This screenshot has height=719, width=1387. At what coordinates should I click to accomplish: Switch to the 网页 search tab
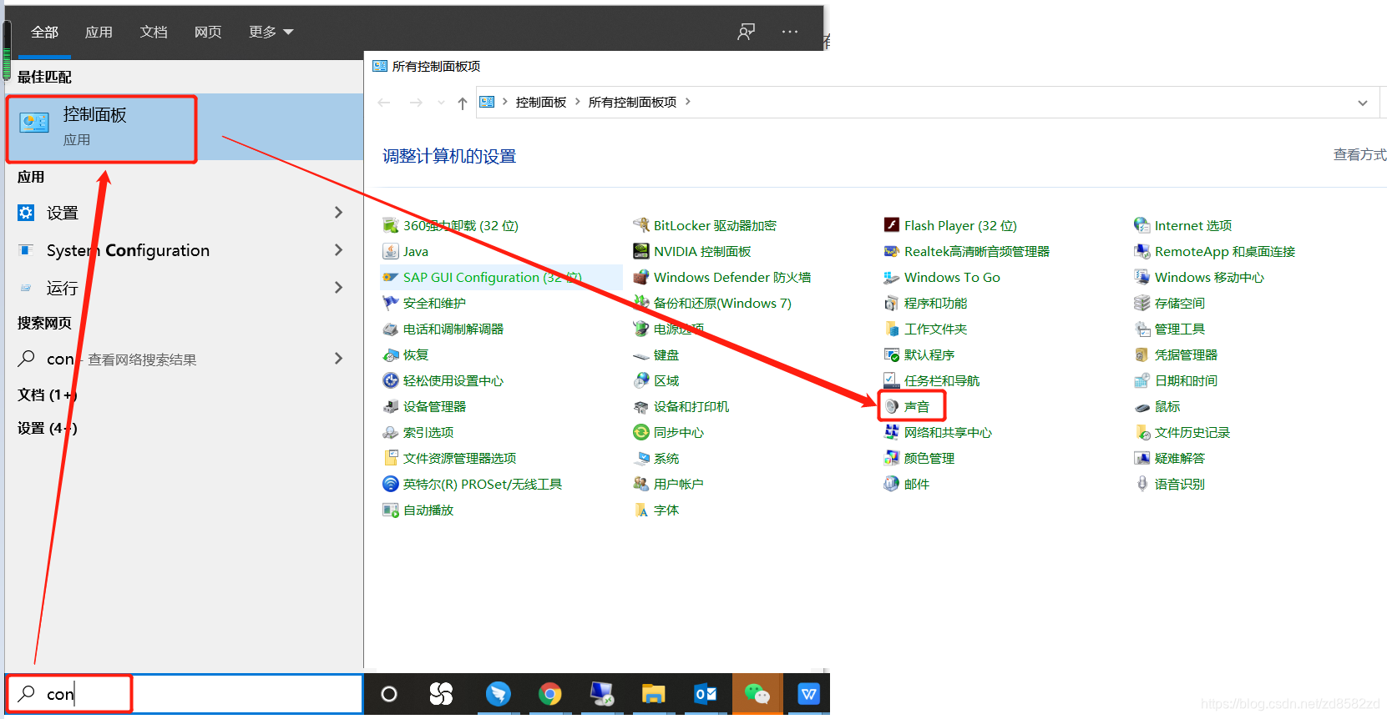pyautogui.click(x=208, y=32)
